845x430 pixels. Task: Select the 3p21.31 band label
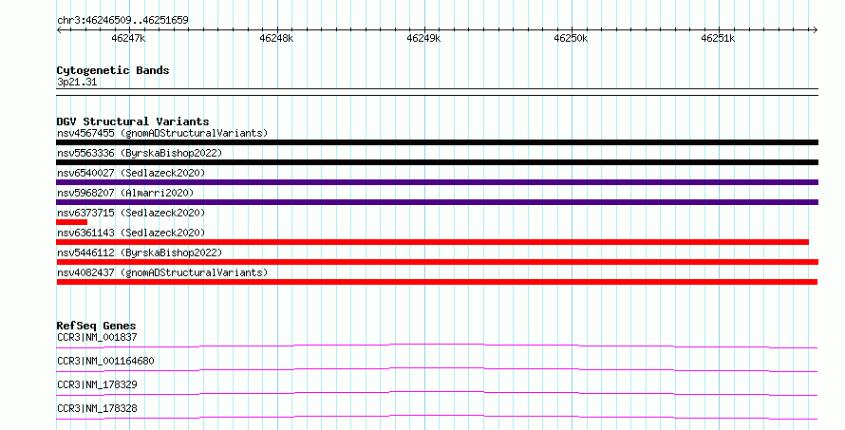pyautogui.click(x=77, y=83)
